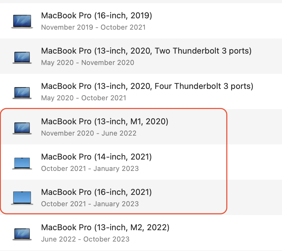Select MacBook Pro 13-inch 2020 Two Thunderbolt title
Viewport: 282px width, 251px height.
coord(146,51)
